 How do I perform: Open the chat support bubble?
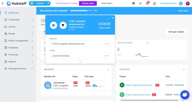pyautogui.click(x=185, y=95)
